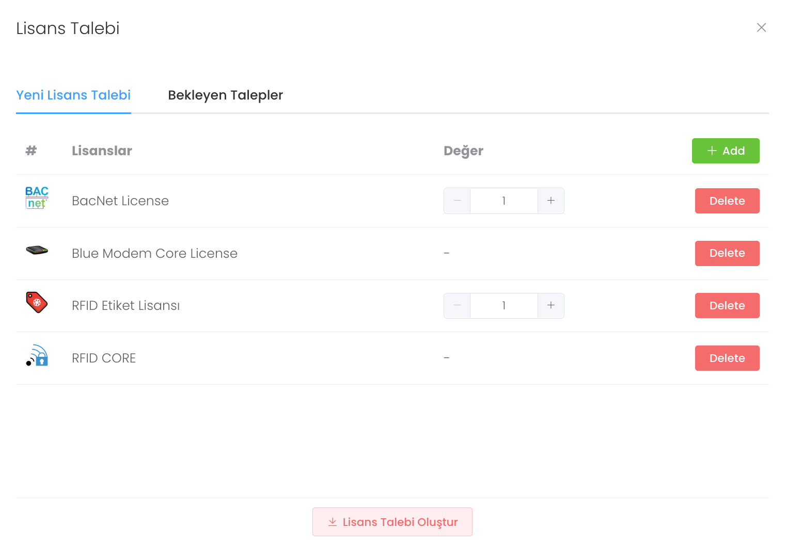The image size is (786, 560).
Task: Click the BacNet License value field
Action: pos(504,201)
